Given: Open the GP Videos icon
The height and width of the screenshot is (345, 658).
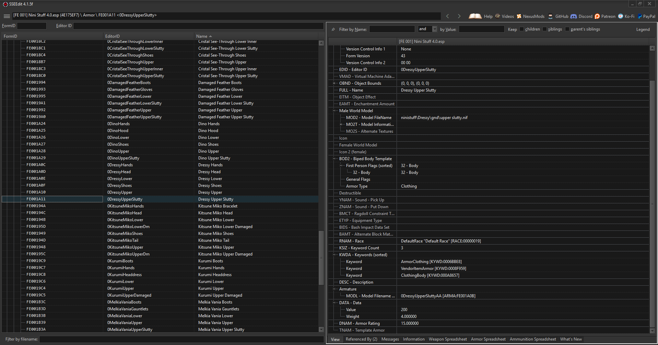Looking at the screenshot, I should (498, 16).
